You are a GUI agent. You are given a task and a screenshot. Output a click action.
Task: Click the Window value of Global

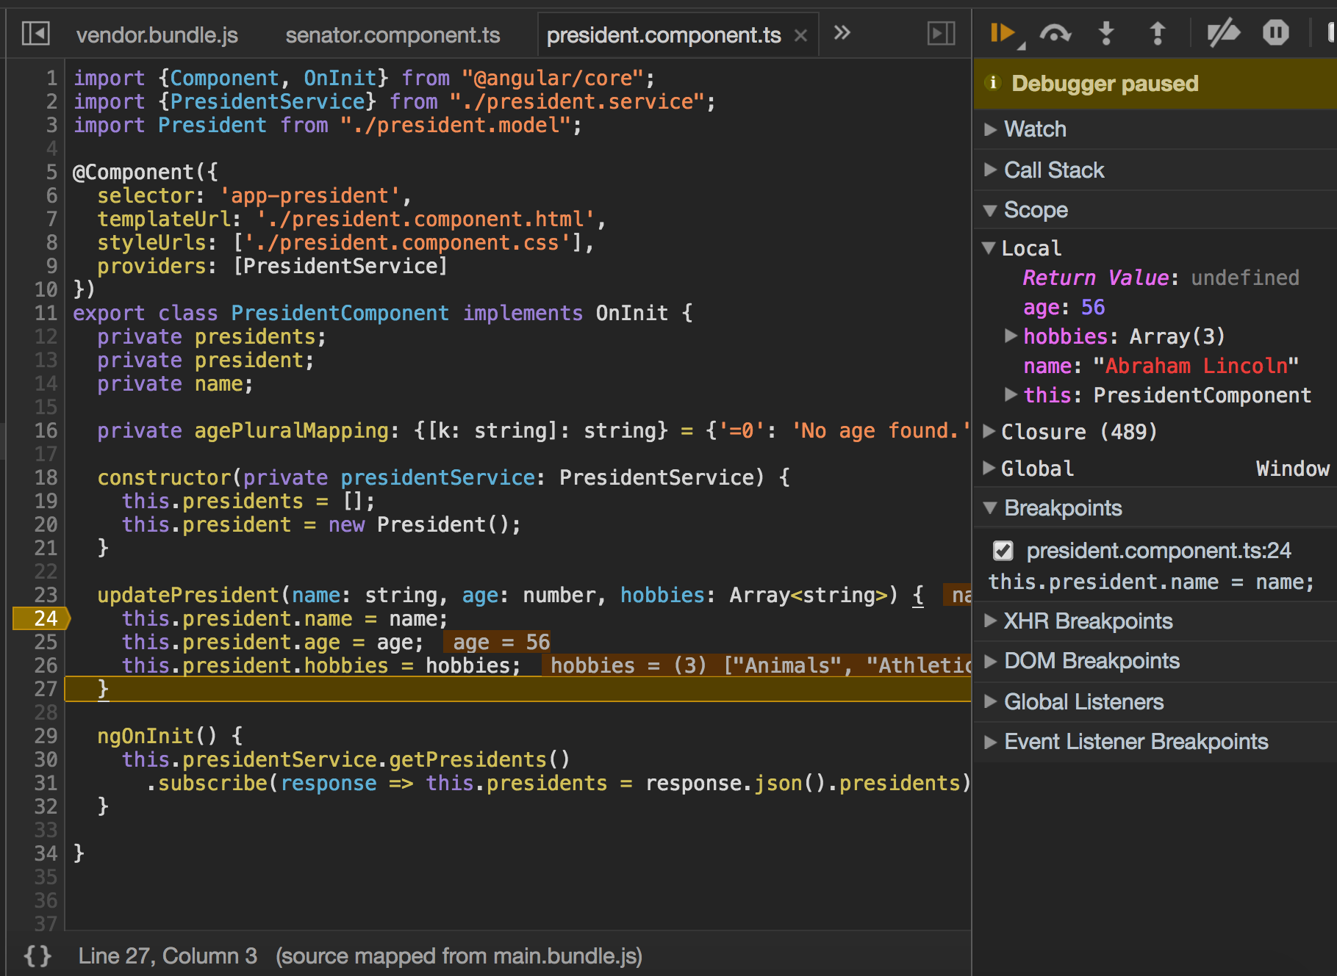pos(1292,469)
